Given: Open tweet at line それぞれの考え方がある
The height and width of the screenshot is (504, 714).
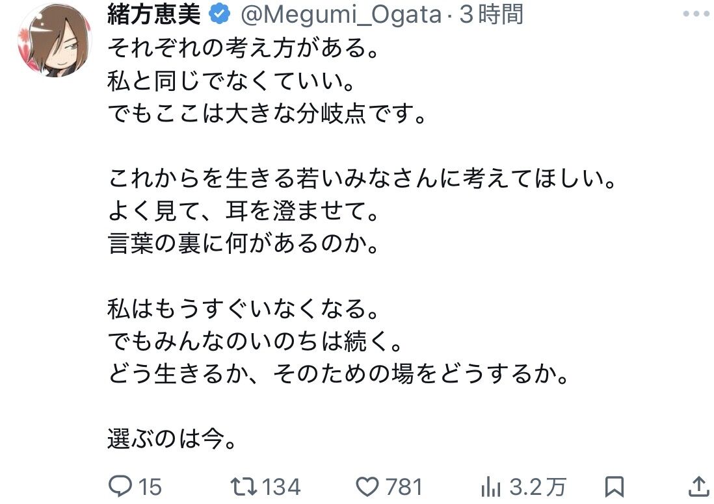Looking at the screenshot, I should click(244, 48).
